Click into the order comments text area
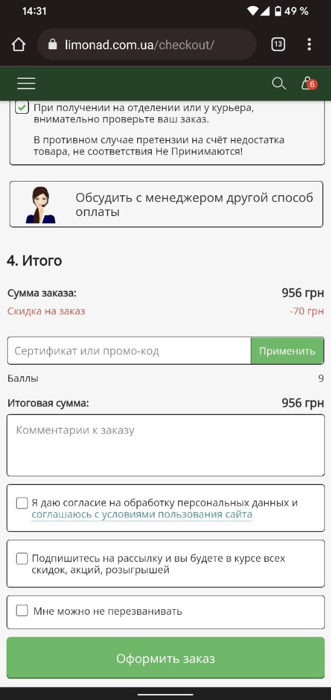331x700 pixels. (x=165, y=445)
